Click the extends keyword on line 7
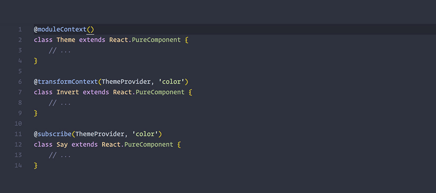This screenshot has width=436, height=193. (x=96, y=92)
